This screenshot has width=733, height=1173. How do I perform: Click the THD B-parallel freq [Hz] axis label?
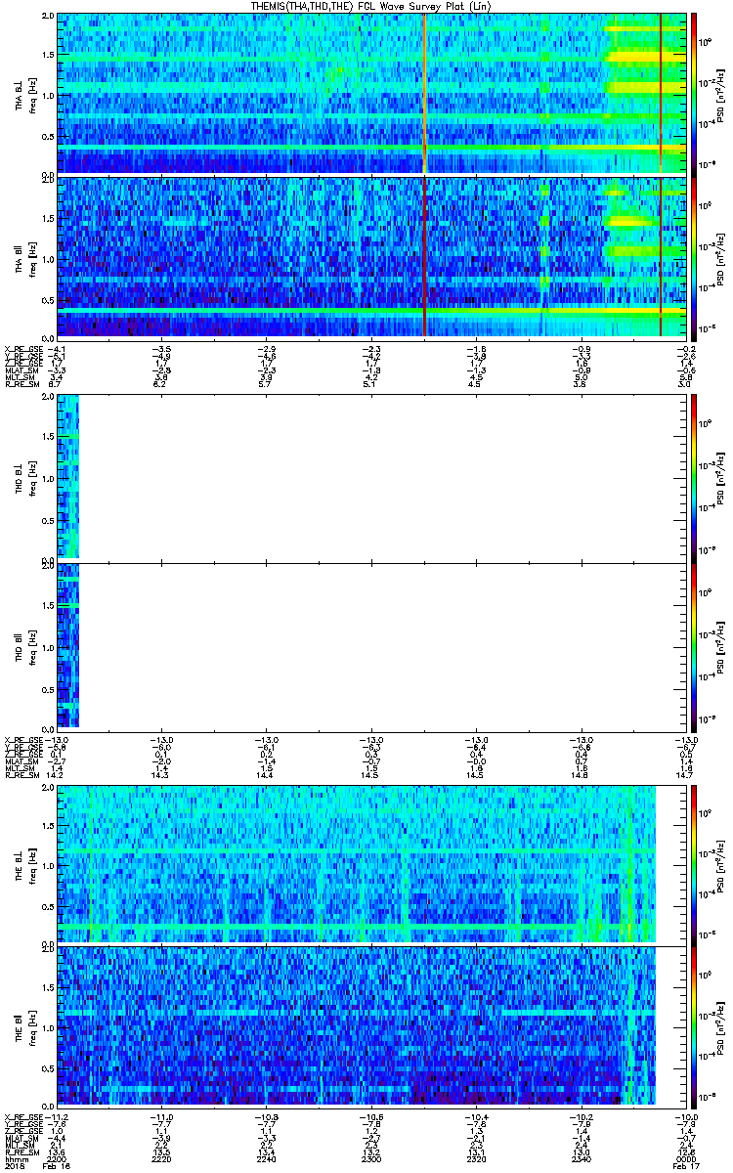click(x=32, y=646)
